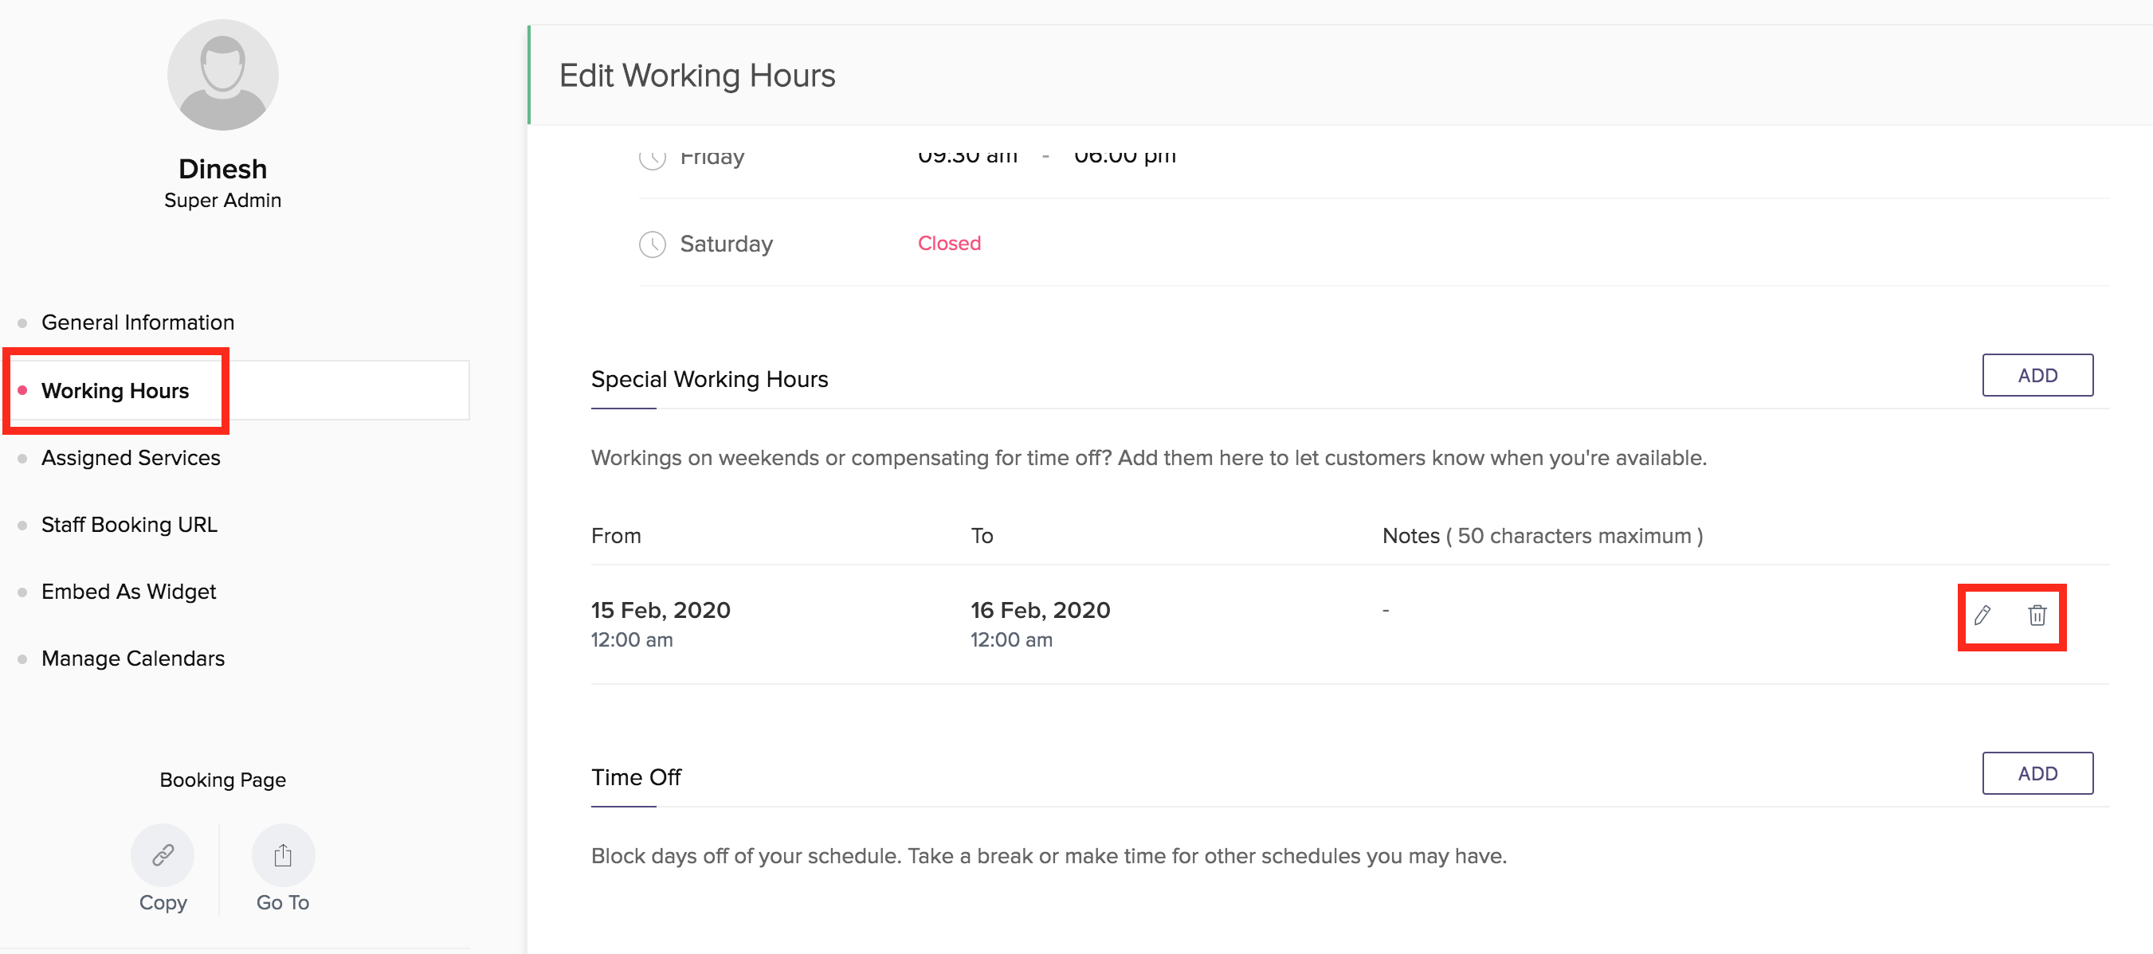Image resolution: width=2153 pixels, height=954 pixels.
Task: Click the Copy booking page link icon
Action: (162, 854)
